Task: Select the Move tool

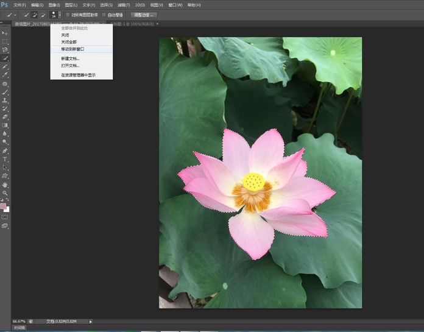Action: [x=5, y=33]
